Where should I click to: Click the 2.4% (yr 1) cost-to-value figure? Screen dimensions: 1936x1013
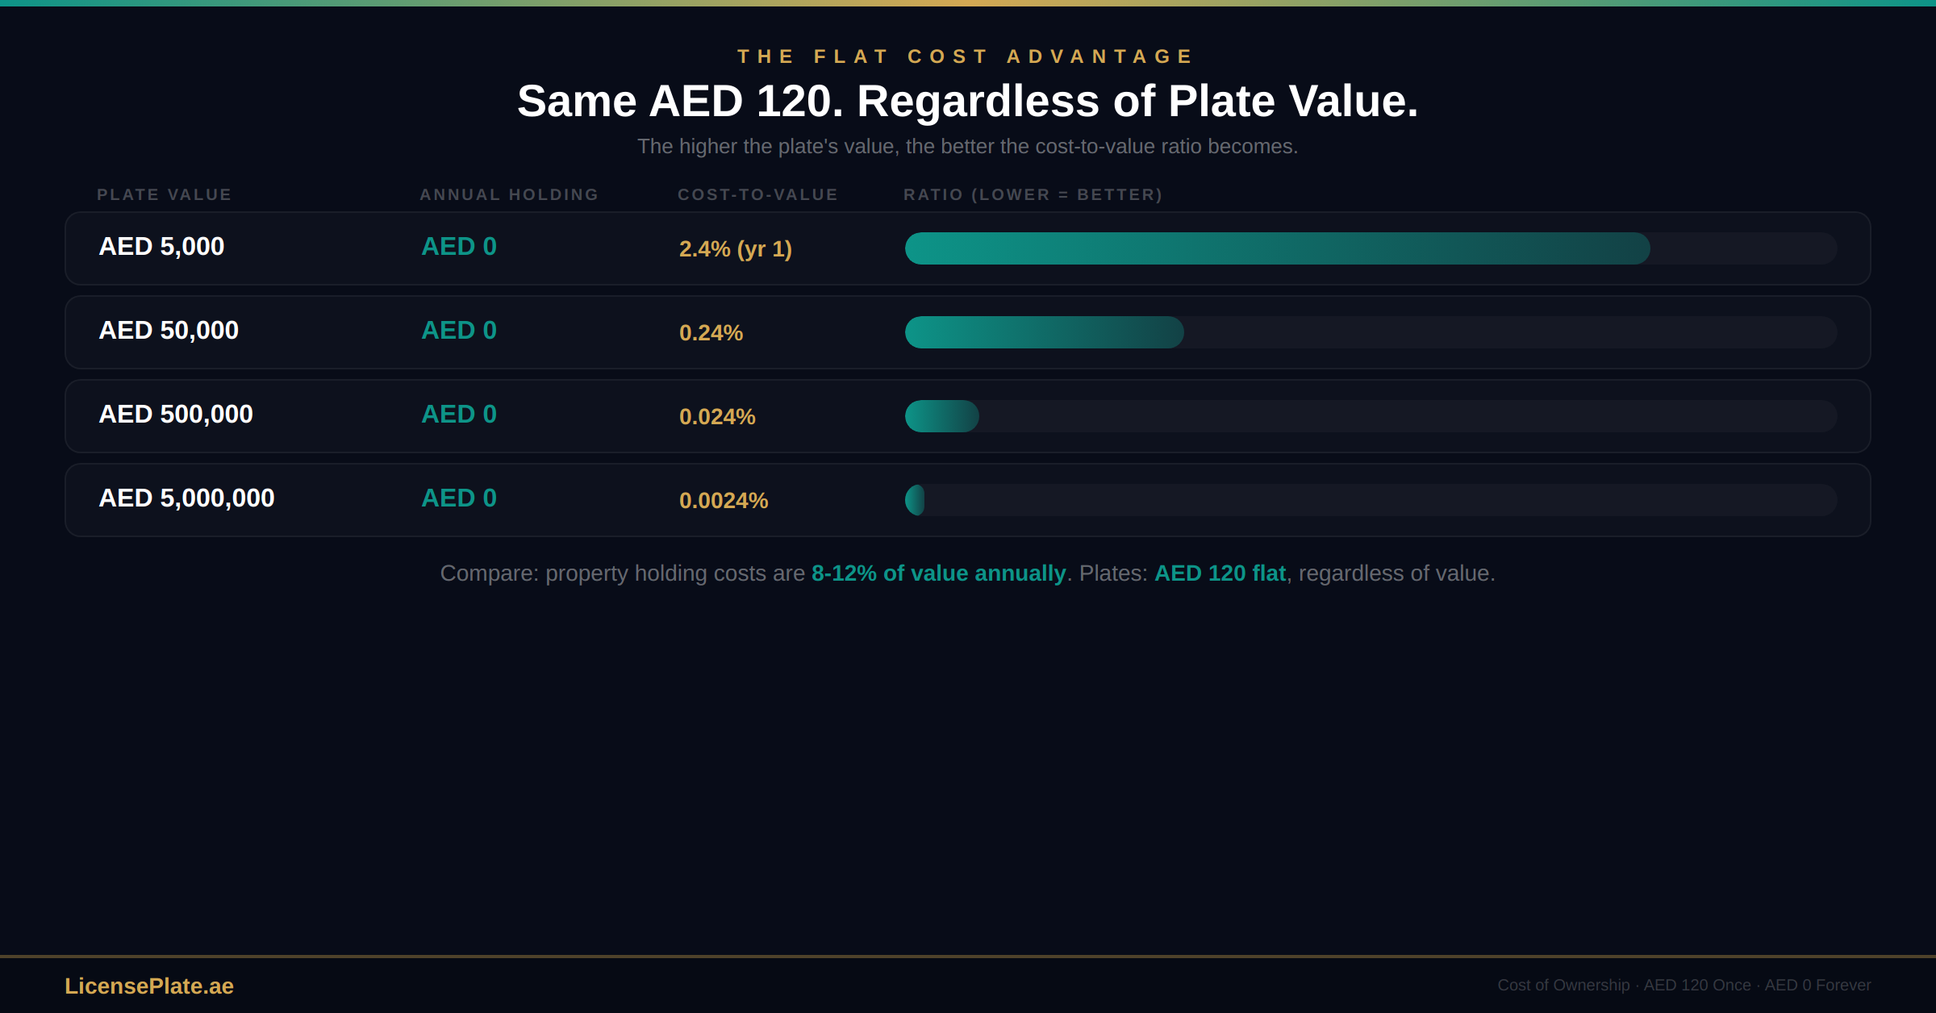coord(735,249)
